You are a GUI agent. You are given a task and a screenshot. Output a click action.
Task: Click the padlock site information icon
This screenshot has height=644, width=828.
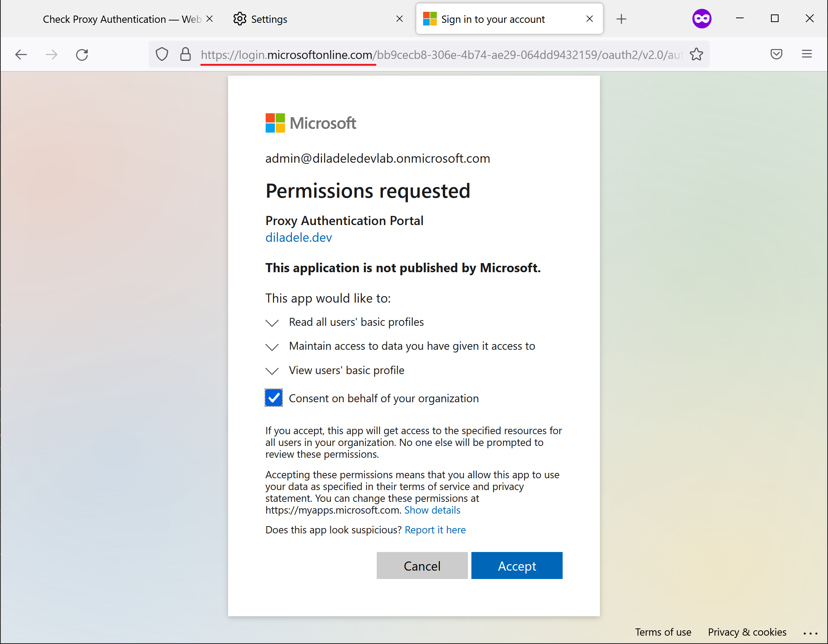point(186,54)
